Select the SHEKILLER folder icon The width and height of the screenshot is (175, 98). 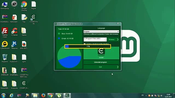[x=5, y=72]
